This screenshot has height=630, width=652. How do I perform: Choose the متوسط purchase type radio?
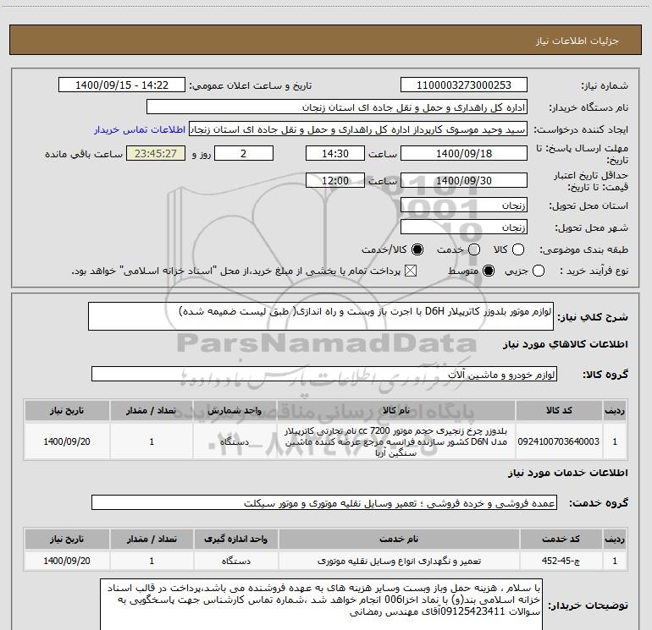click(489, 271)
